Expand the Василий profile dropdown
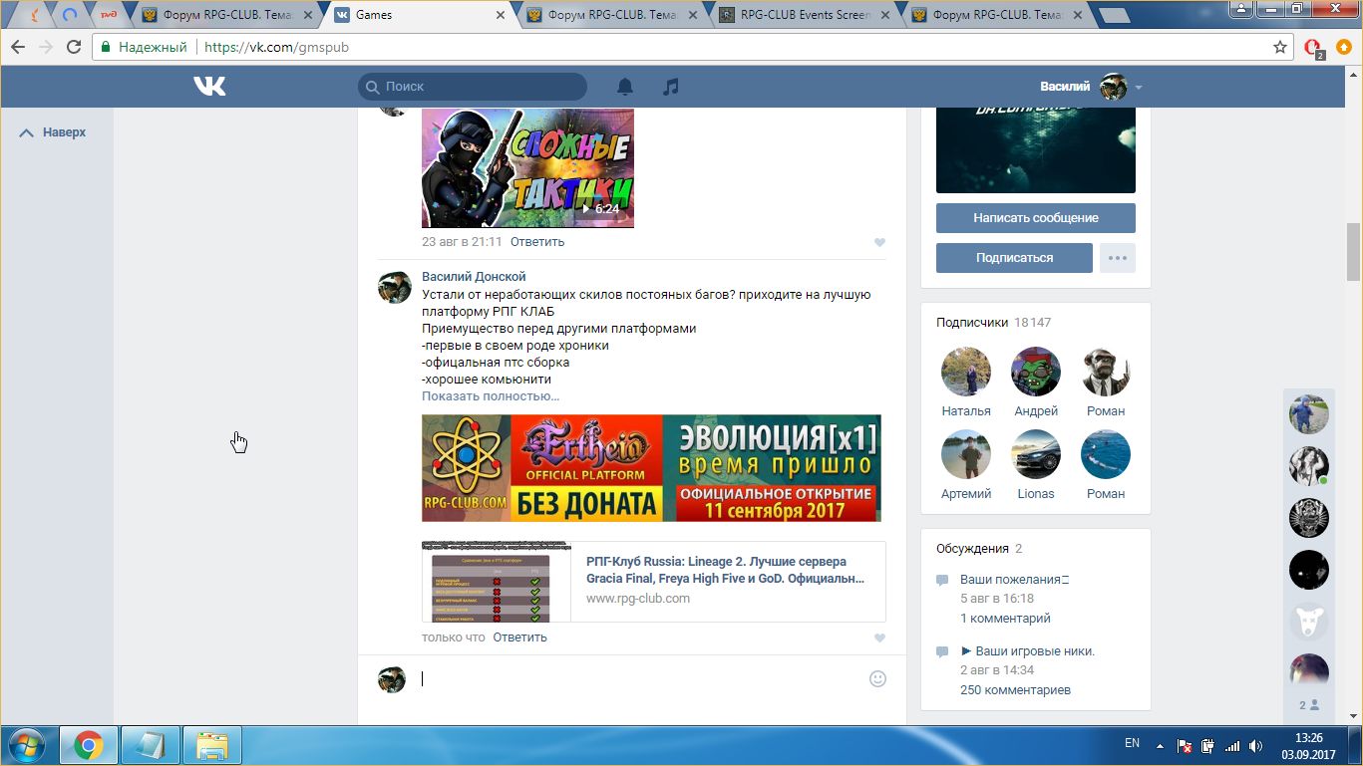The height and width of the screenshot is (766, 1363). point(1139,88)
